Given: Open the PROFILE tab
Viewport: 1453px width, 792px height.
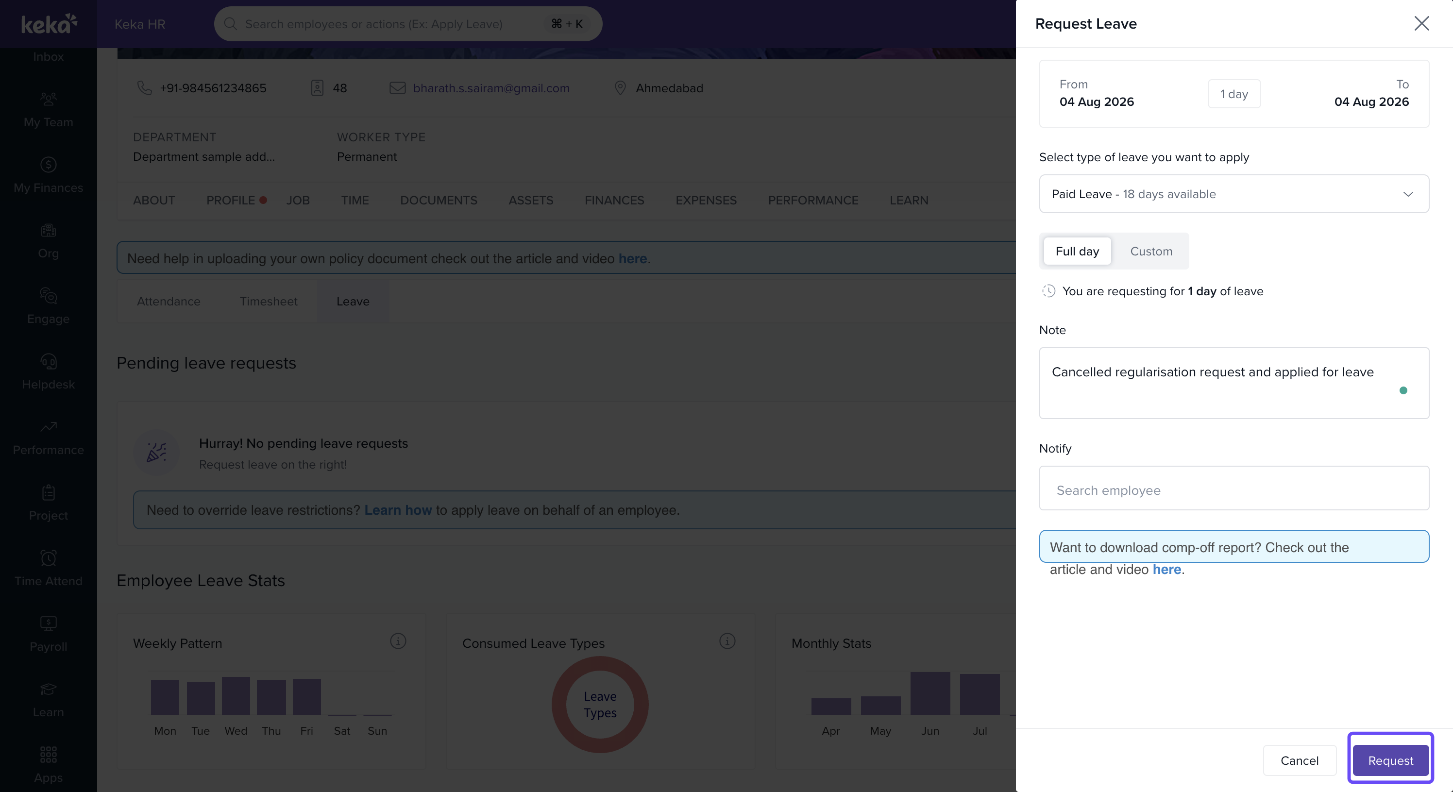Looking at the screenshot, I should (231, 200).
